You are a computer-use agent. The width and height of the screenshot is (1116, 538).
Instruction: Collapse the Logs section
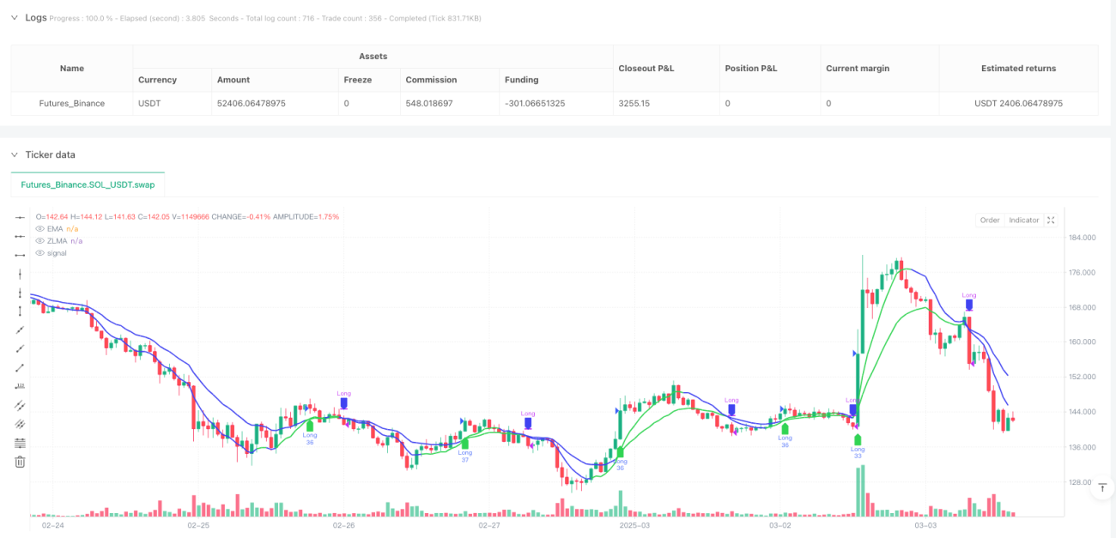click(x=14, y=17)
